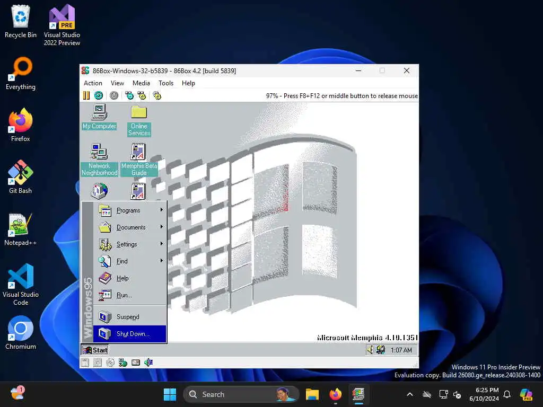Screen dimensions: 543x407
Task: Show hidden tray icons chevron
Action: [410, 394]
